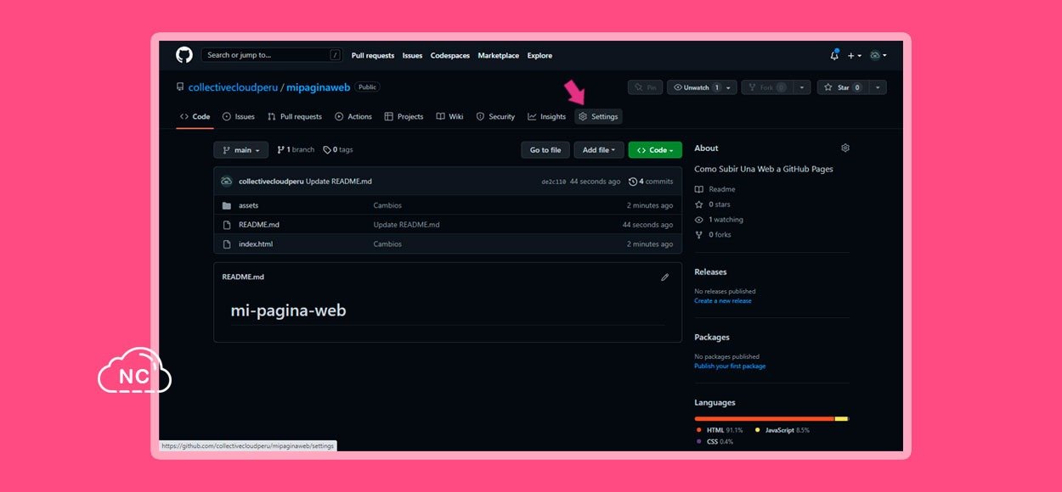
Task: Open the index.html file
Action: coord(256,244)
